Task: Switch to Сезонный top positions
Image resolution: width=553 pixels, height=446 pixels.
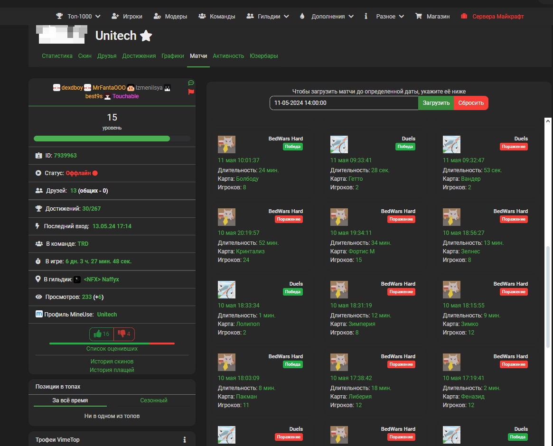Action: pyautogui.click(x=154, y=400)
